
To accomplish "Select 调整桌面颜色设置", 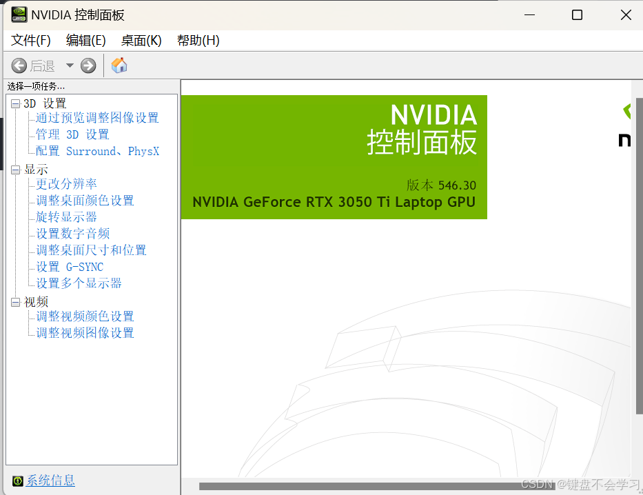I will (85, 201).
